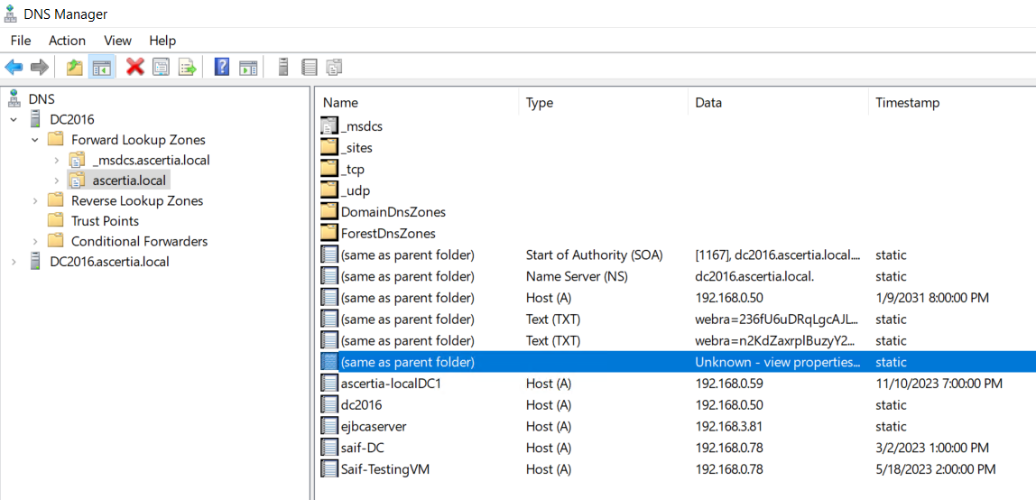Select Trust Points in the tree
The width and height of the screenshot is (1036, 500).
click(105, 221)
